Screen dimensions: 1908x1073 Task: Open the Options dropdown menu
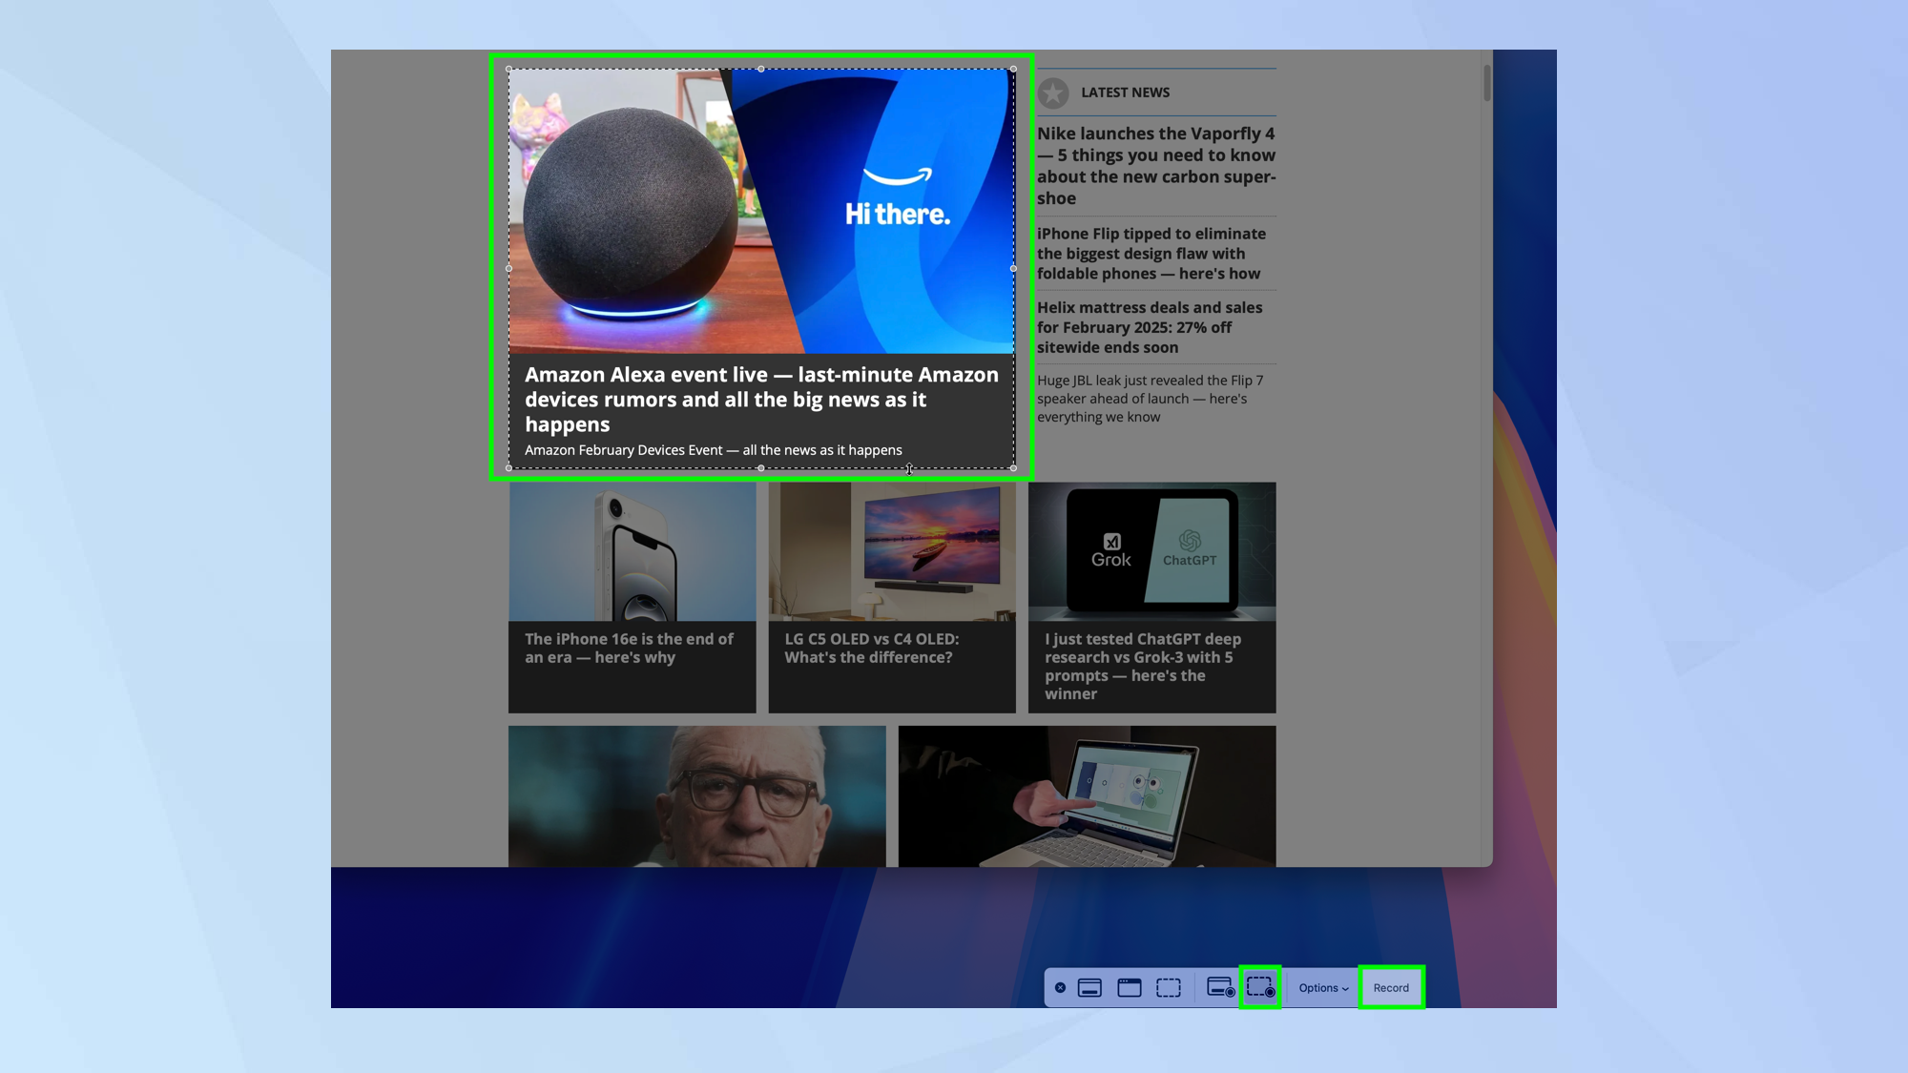[1323, 988]
